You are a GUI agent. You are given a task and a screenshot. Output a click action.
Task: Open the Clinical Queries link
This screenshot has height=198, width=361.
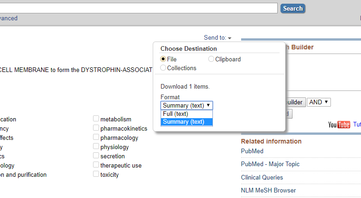262,177
